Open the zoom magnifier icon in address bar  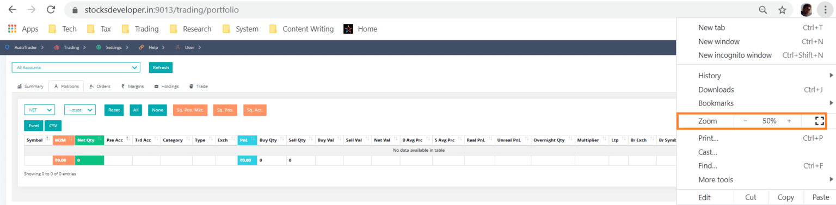click(x=763, y=10)
